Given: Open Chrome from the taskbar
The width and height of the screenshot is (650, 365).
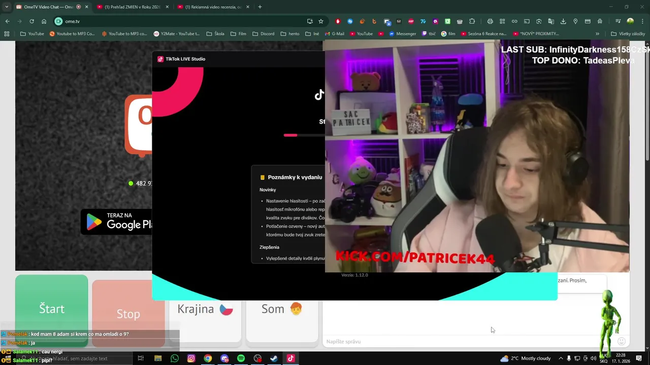Looking at the screenshot, I should [208, 358].
